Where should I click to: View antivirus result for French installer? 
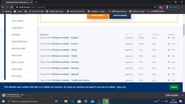point(171,44)
